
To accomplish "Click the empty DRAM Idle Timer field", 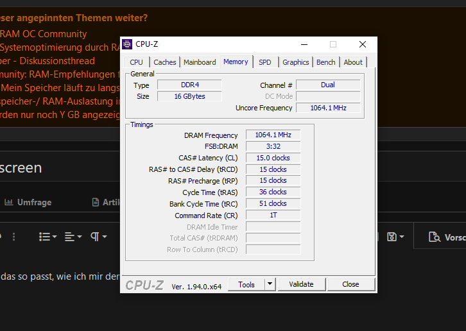I will 273,226.
